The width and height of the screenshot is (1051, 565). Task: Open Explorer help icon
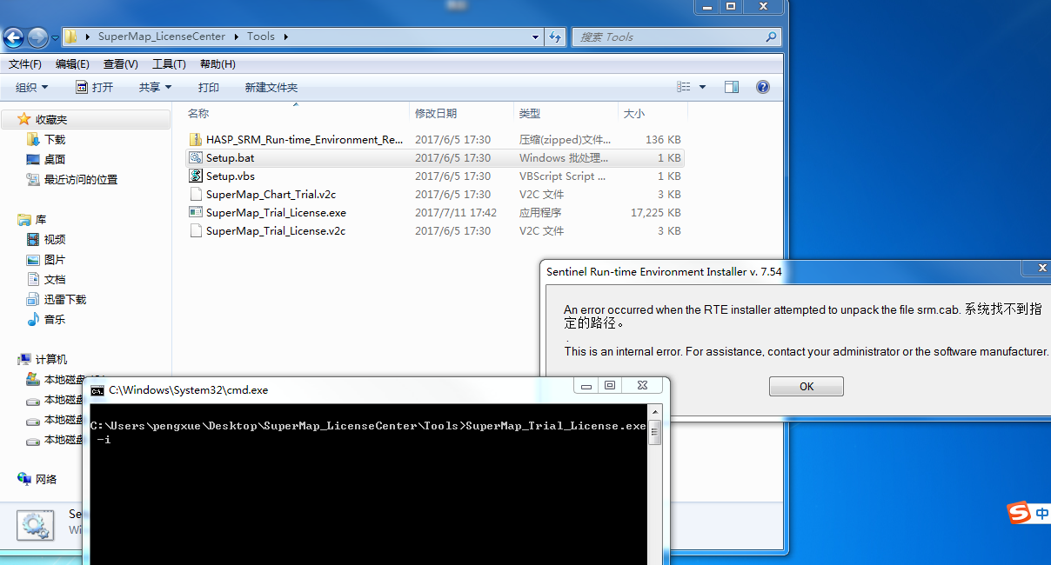(763, 87)
